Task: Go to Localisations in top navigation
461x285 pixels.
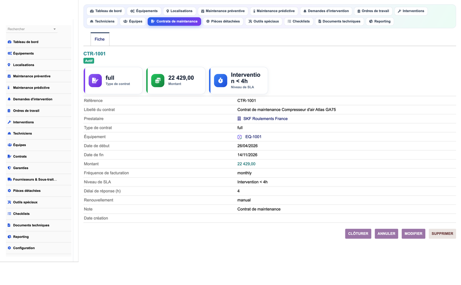Action: (x=179, y=11)
